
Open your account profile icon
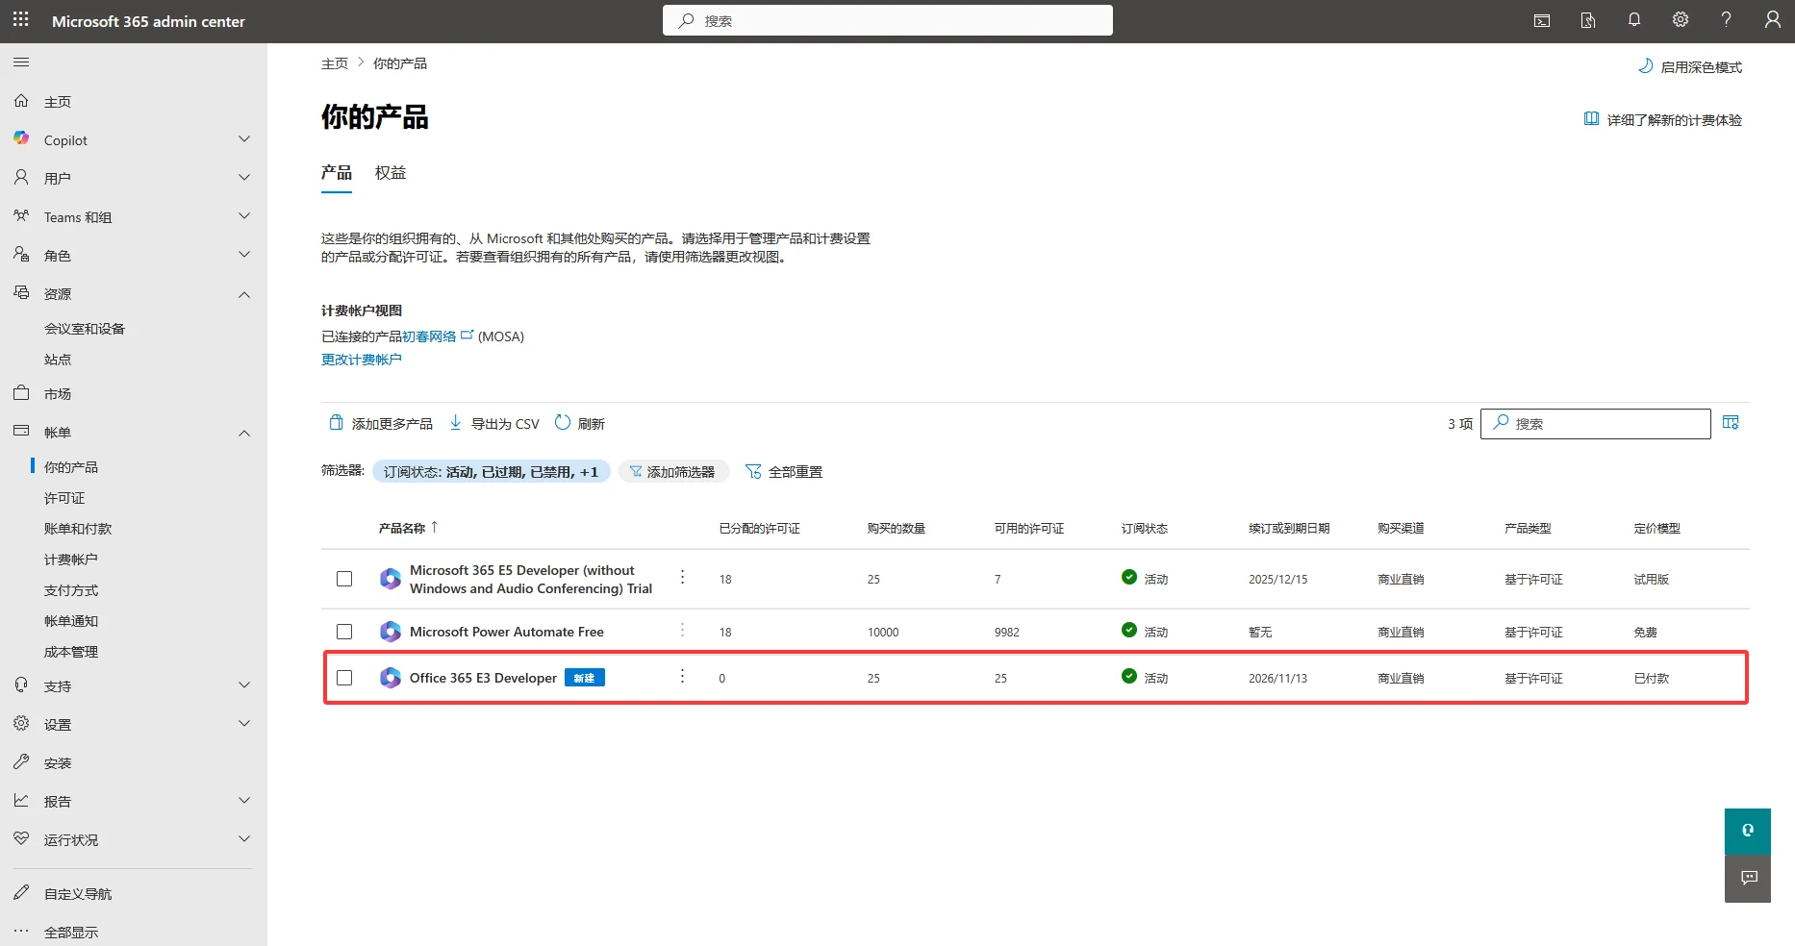click(1773, 19)
